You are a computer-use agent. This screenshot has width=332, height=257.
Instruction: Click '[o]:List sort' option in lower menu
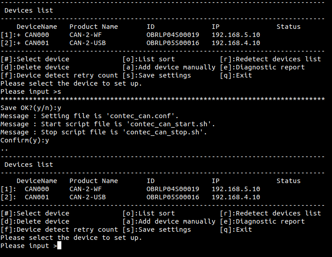pyautogui.click(x=149, y=213)
